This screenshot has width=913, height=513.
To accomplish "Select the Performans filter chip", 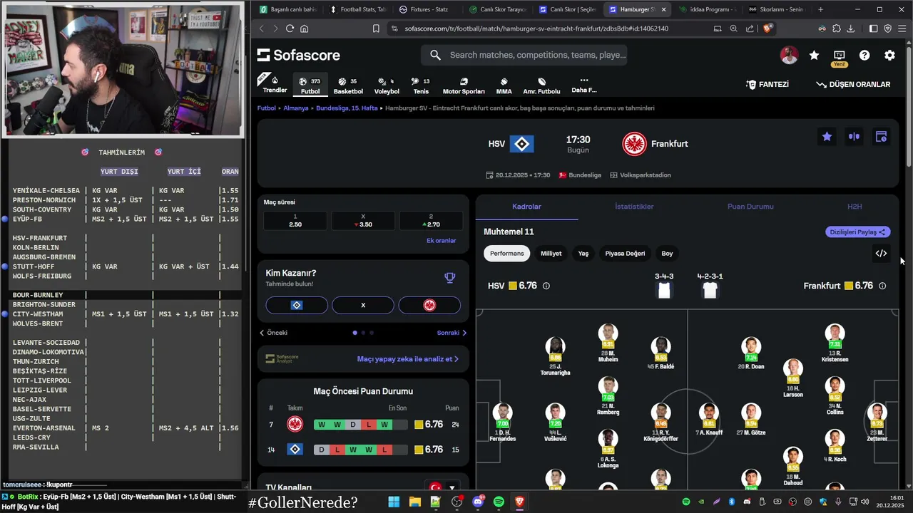I will 506,253.
